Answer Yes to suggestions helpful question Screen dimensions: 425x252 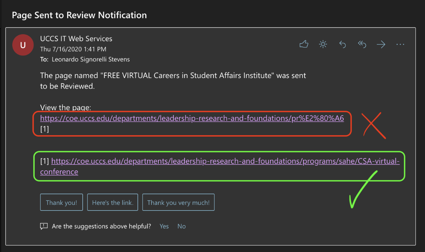(164, 226)
